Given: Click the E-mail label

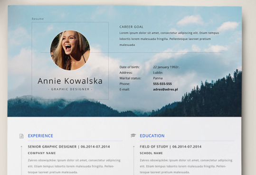Looking at the screenshot, I should point(124,89).
